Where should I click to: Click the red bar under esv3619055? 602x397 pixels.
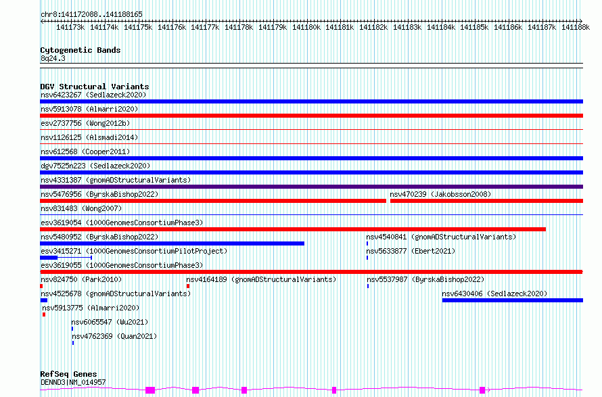311,272
